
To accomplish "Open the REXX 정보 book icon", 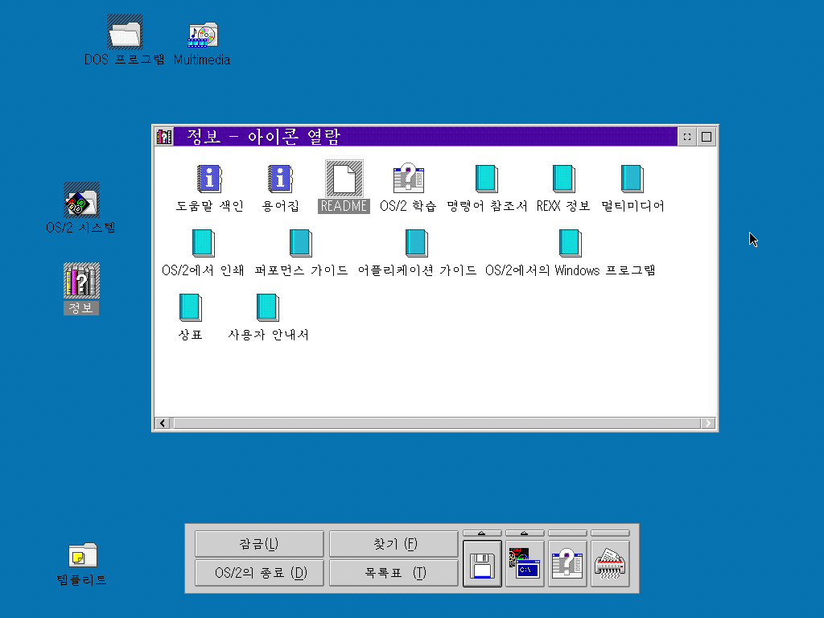I will point(563,179).
